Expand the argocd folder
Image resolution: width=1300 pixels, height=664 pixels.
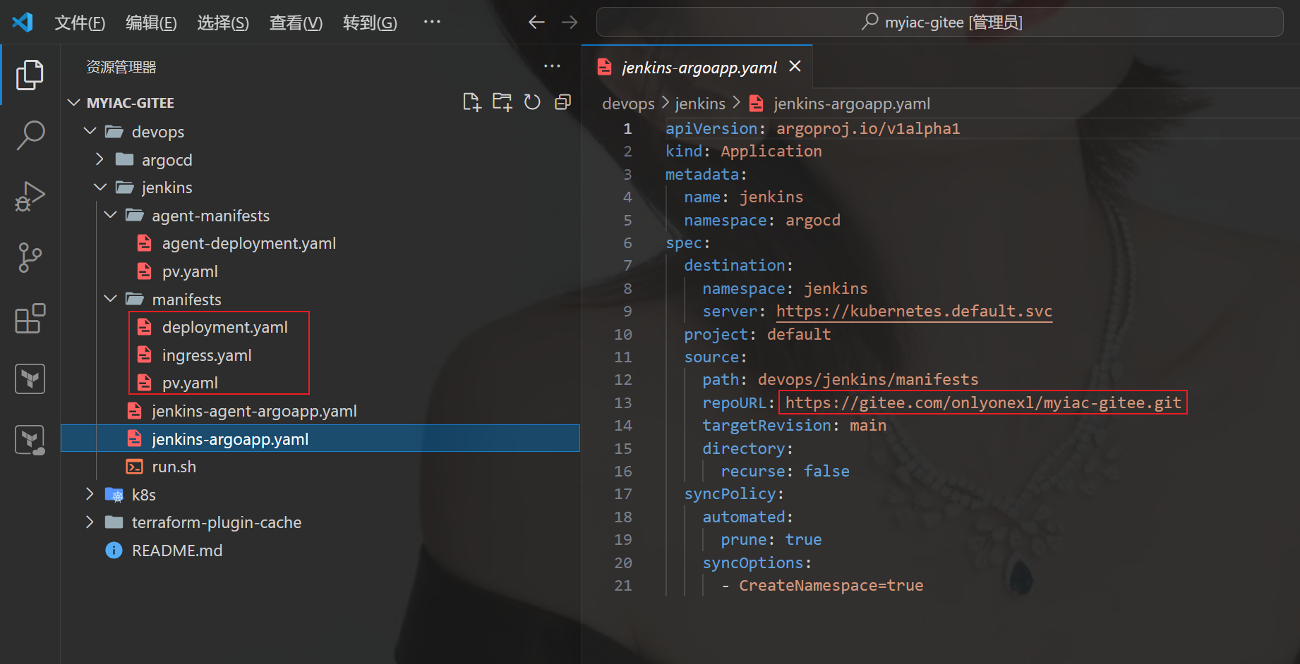100,159
